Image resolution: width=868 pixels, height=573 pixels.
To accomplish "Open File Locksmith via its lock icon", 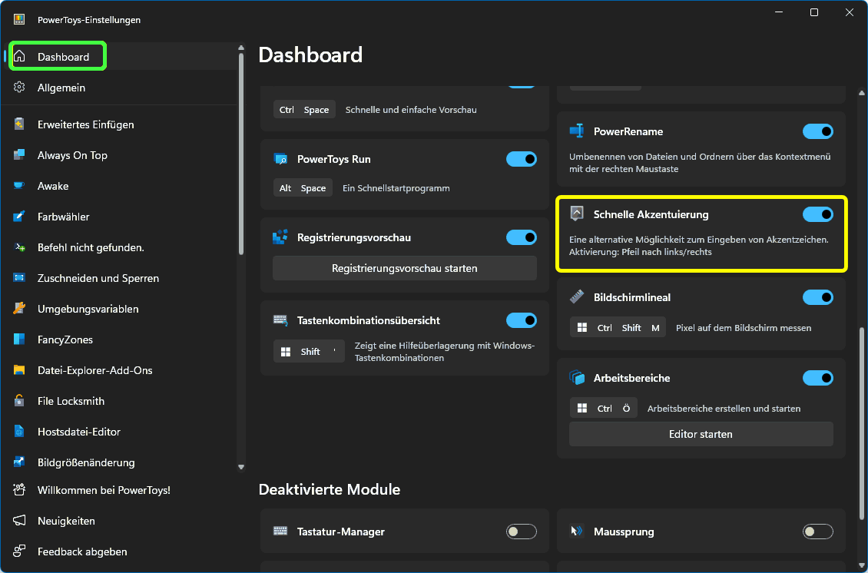I will pos(20,401).
